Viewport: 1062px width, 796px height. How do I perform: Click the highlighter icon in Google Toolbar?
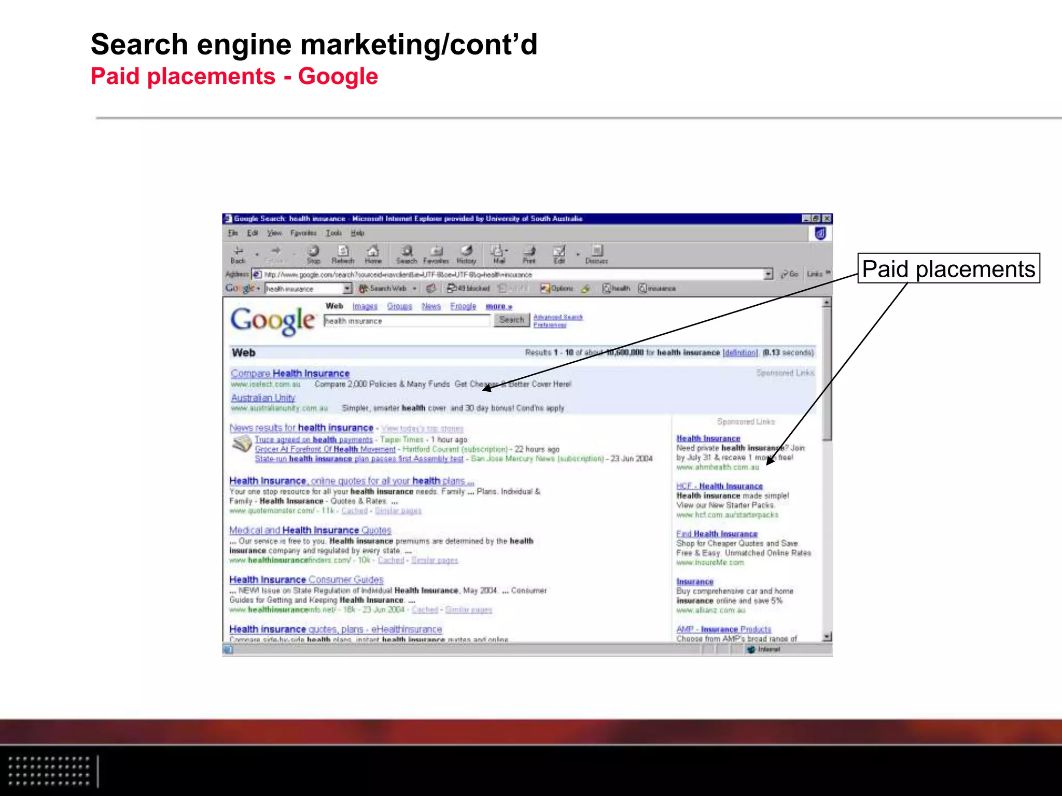[x=585, y=288]
